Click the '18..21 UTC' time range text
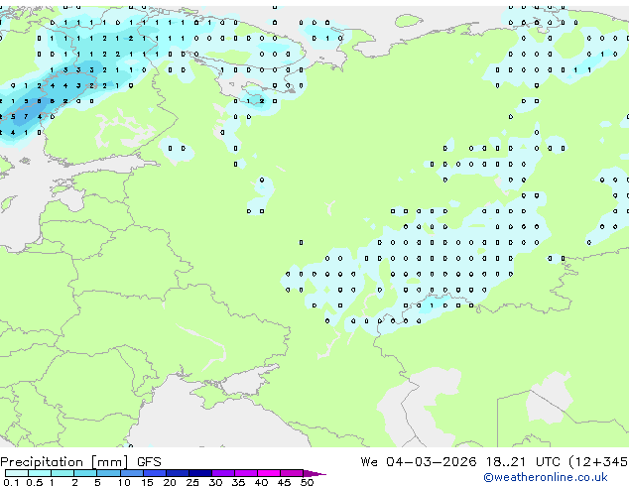 pos(522,462)
